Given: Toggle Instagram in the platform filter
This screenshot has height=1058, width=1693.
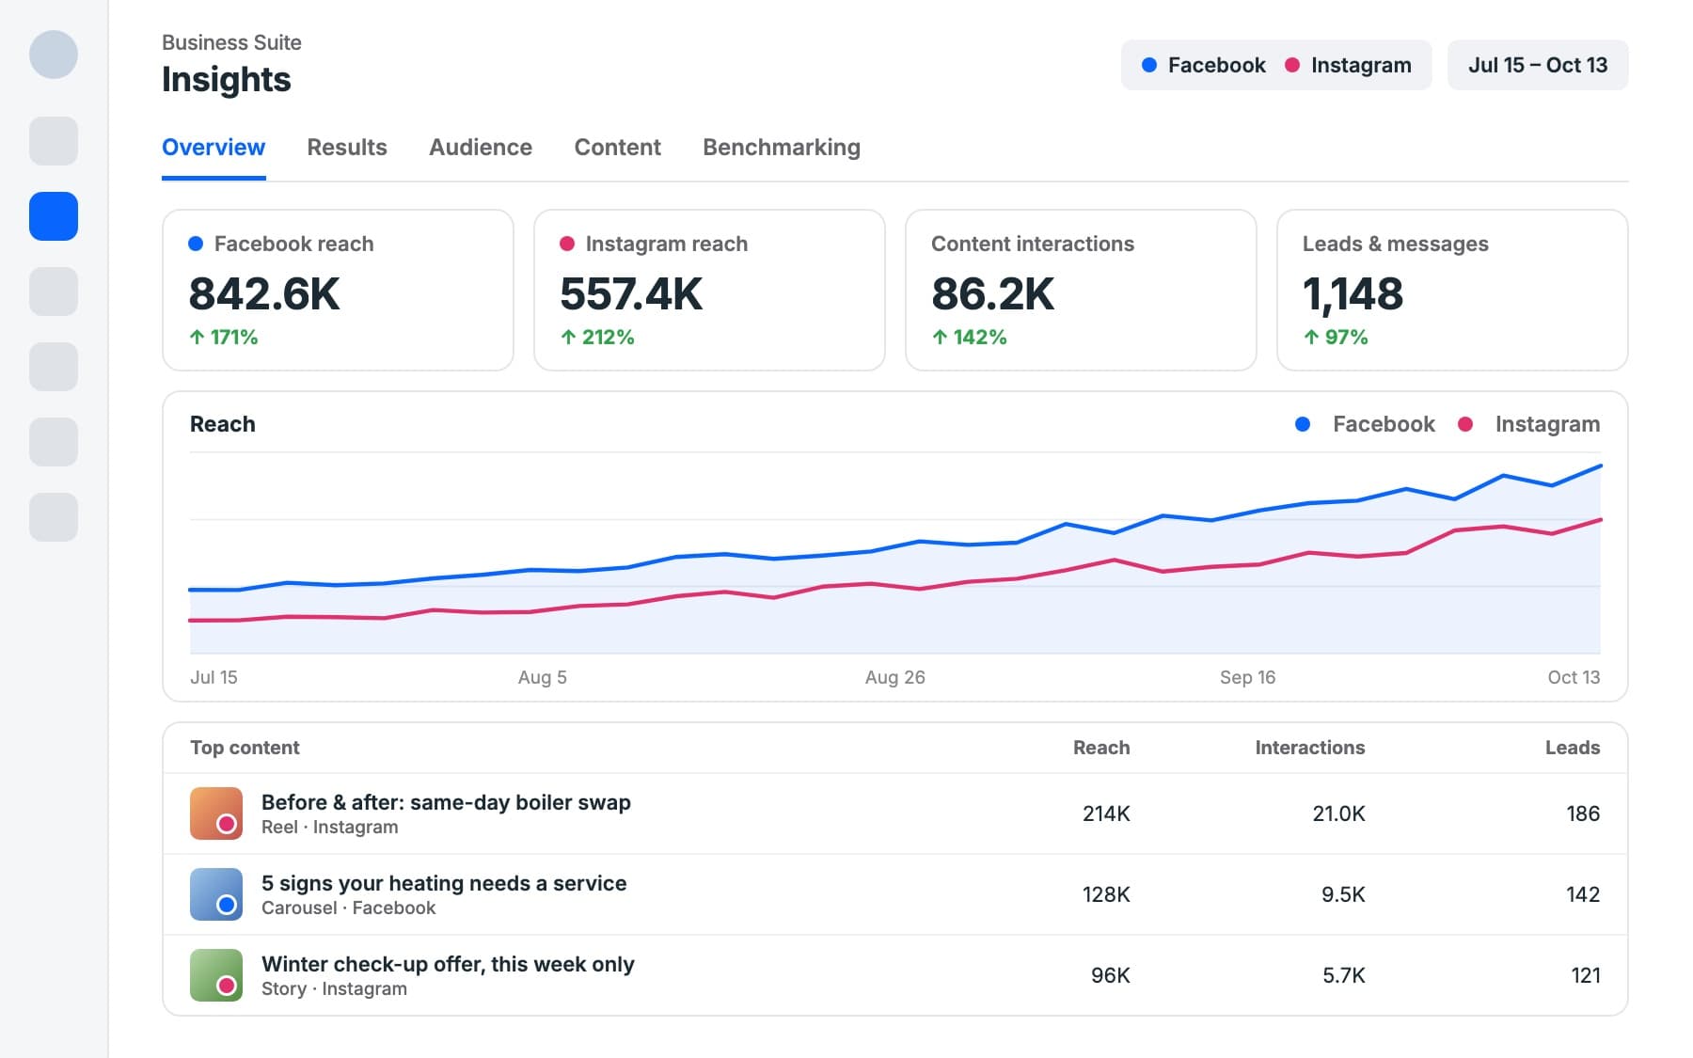Looking at the screenshot, I should coord(1348,65).
